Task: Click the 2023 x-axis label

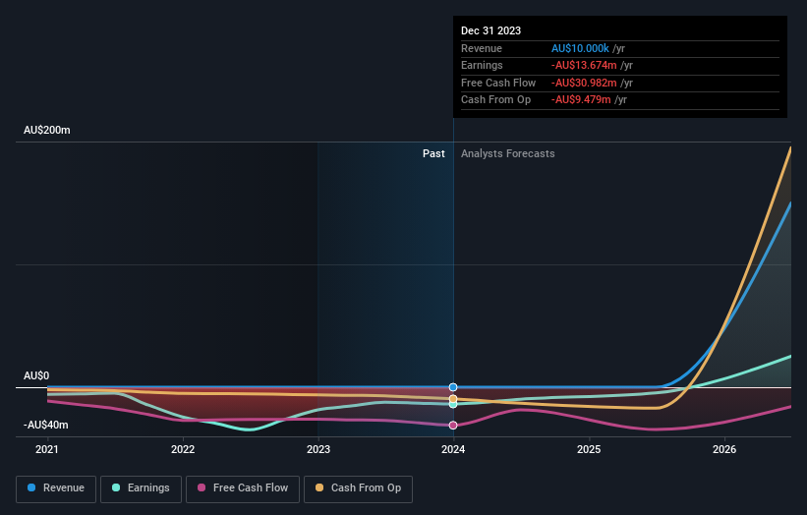Action: (318, 449)
